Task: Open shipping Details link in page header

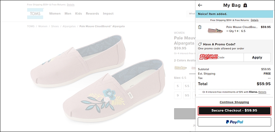Action: point(71,5)
